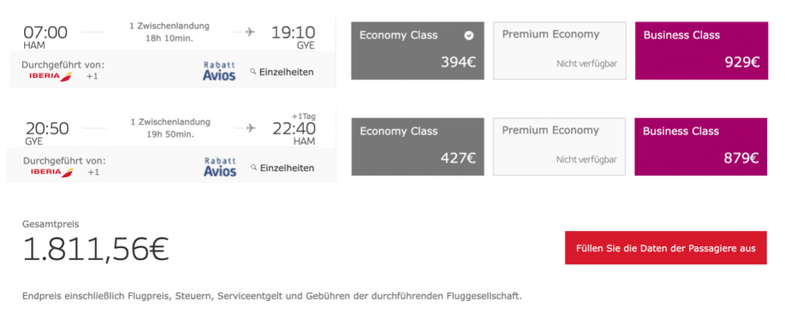
Task: Click the +1 operator indicator on the outbound flight
Action: tap(93, 76)
